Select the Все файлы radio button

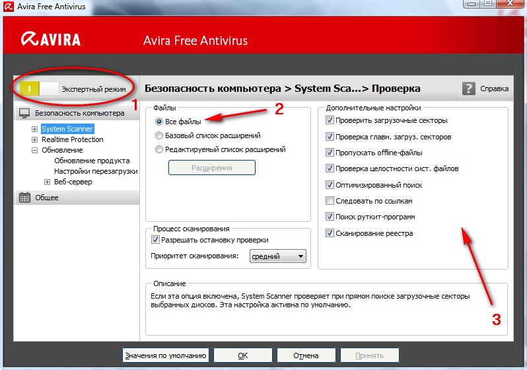pyautogui.click(x=159, y=122)
